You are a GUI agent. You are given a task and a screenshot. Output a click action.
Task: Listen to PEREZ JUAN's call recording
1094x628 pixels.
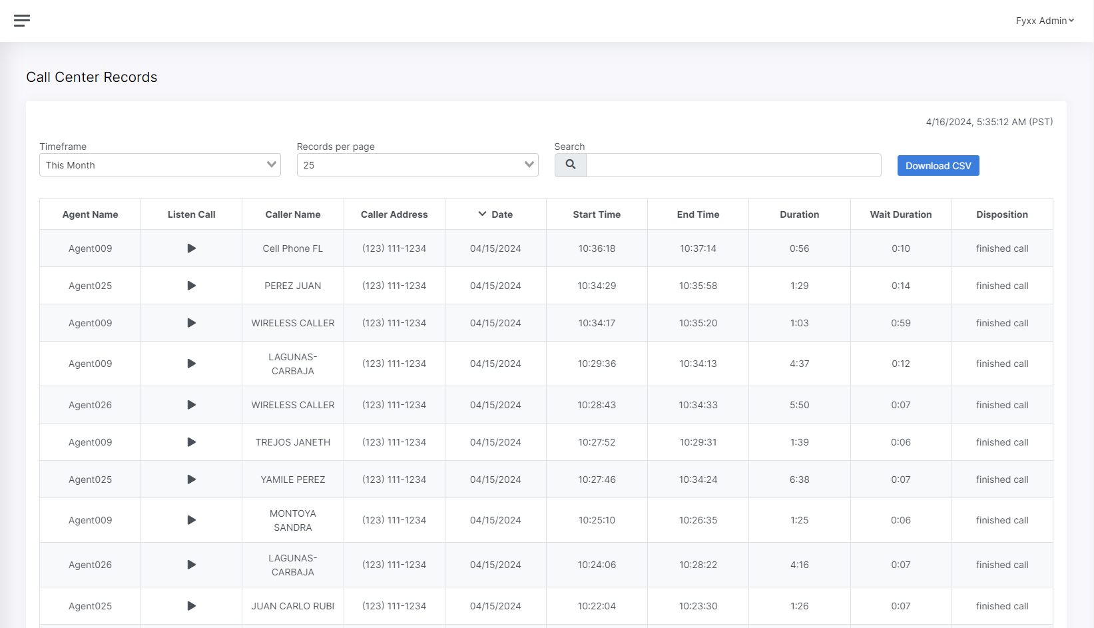[x=191, y=285]
